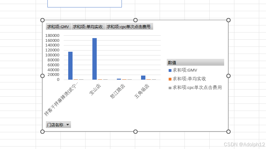The width and height of the screenshot is (266, 149).
Task: Select the blue GMV bar for 五角场店
Action: click(143, 78)
